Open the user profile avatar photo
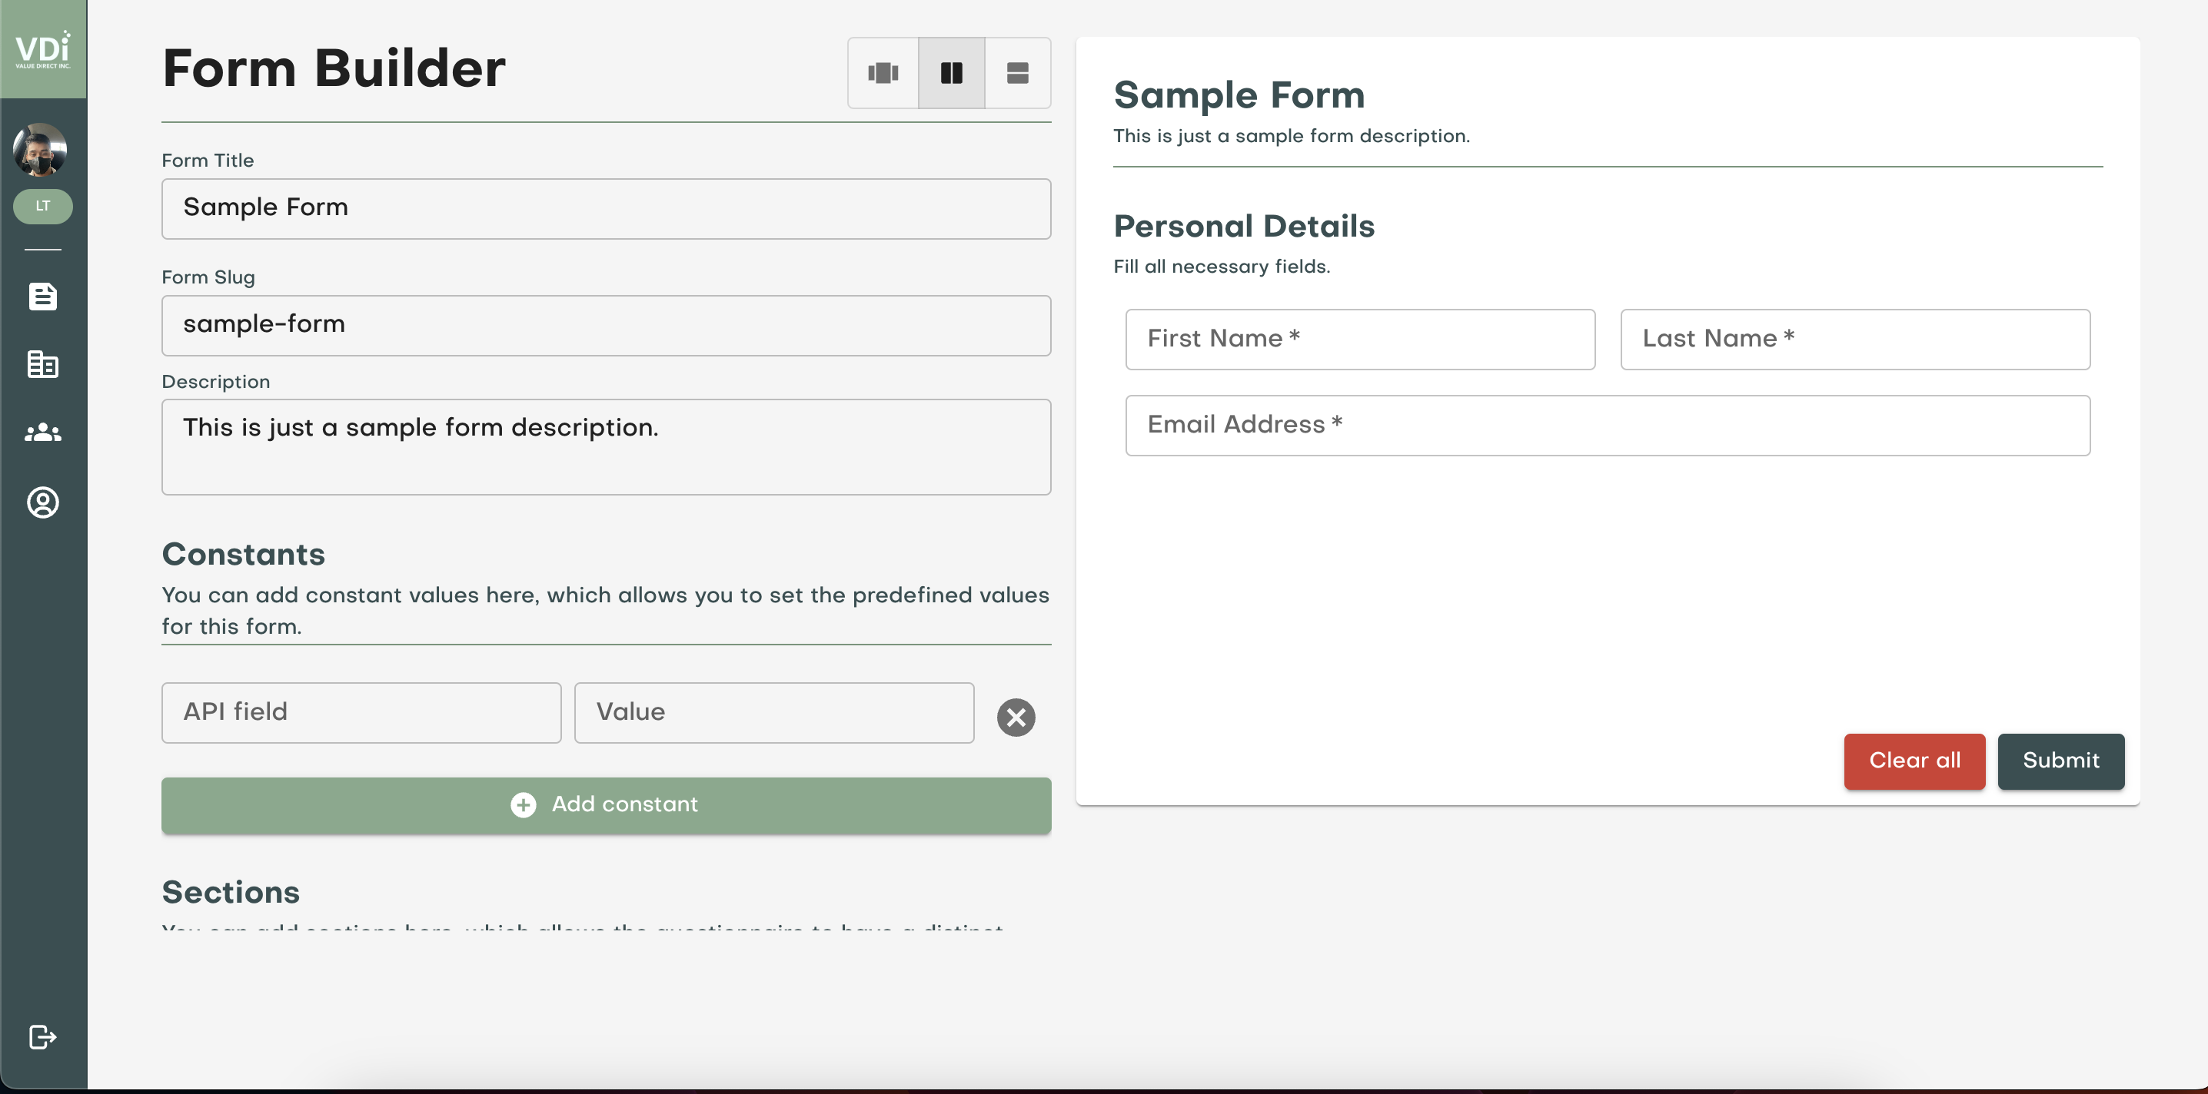This screenshot has height=1094, width=2208. (40, 150)
